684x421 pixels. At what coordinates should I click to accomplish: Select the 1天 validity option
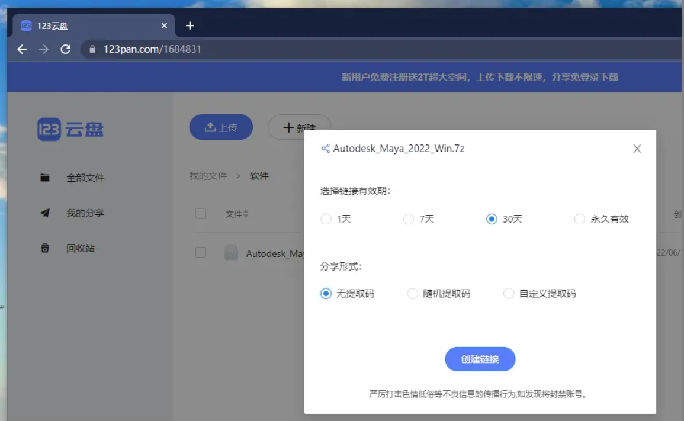click(x=336, y=219)
